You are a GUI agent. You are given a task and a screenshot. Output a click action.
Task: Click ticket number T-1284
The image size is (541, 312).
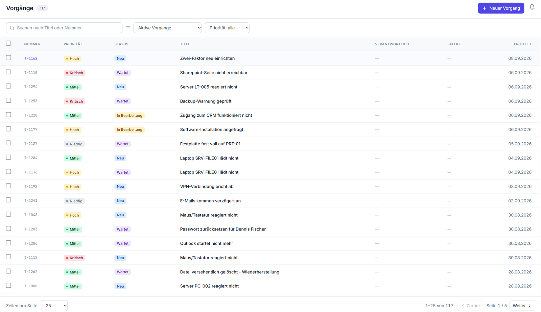[x=31, y=158]
